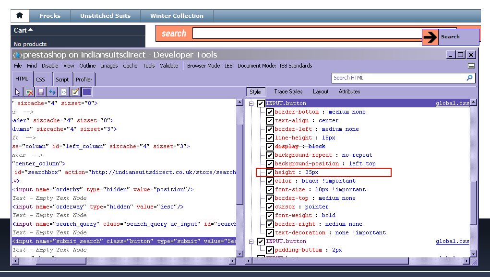Click the save HTML floppy disk icon
This screenshot has width=490, height=277.
(41, 92)
